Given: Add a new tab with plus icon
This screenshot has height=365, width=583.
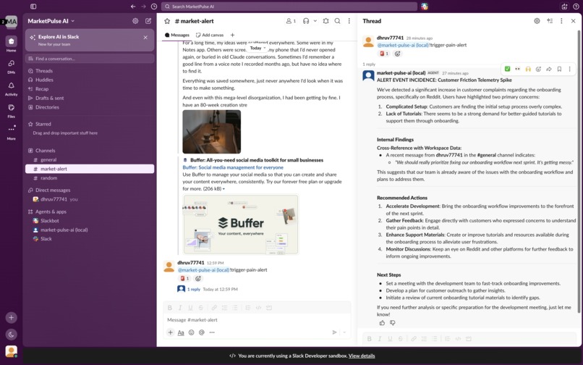Looking at the screenshot, I should tap(232, 35).
